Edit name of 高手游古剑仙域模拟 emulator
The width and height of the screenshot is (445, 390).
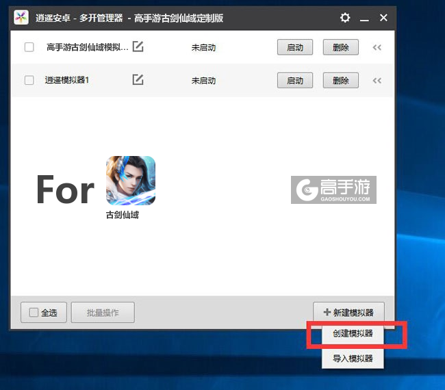[x=138, y=47]
